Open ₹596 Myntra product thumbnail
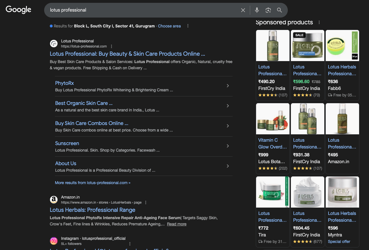Viewport: 369px width, 250px height. [x=342, y=192]
